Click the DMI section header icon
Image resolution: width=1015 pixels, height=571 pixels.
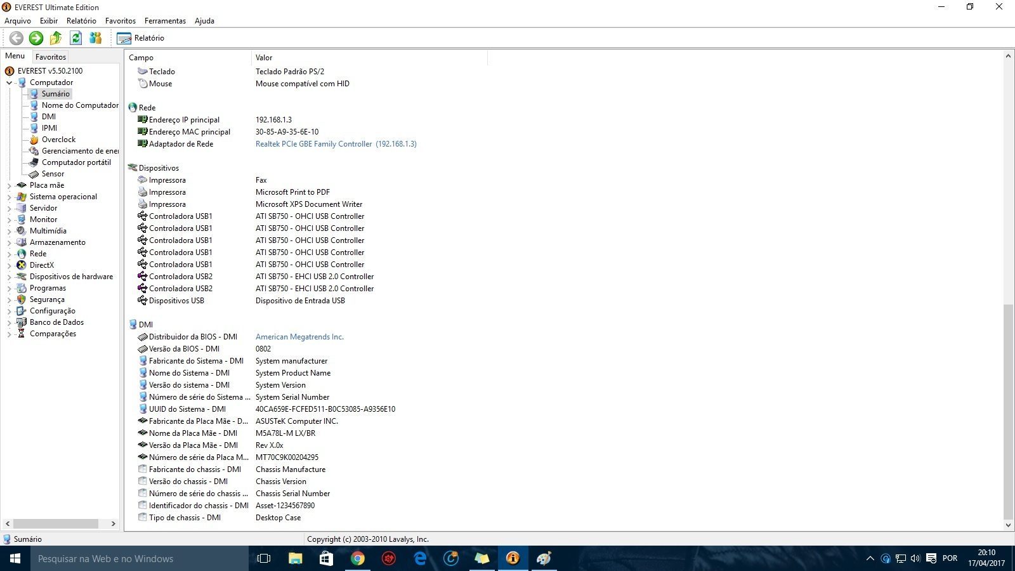pos(133,325)
